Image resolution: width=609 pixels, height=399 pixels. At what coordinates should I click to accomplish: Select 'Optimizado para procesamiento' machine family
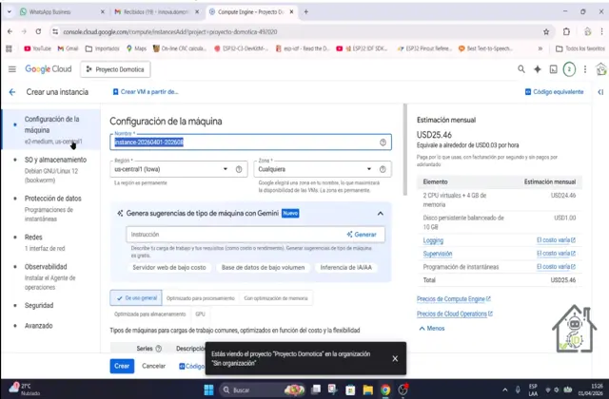coord(200,297)
